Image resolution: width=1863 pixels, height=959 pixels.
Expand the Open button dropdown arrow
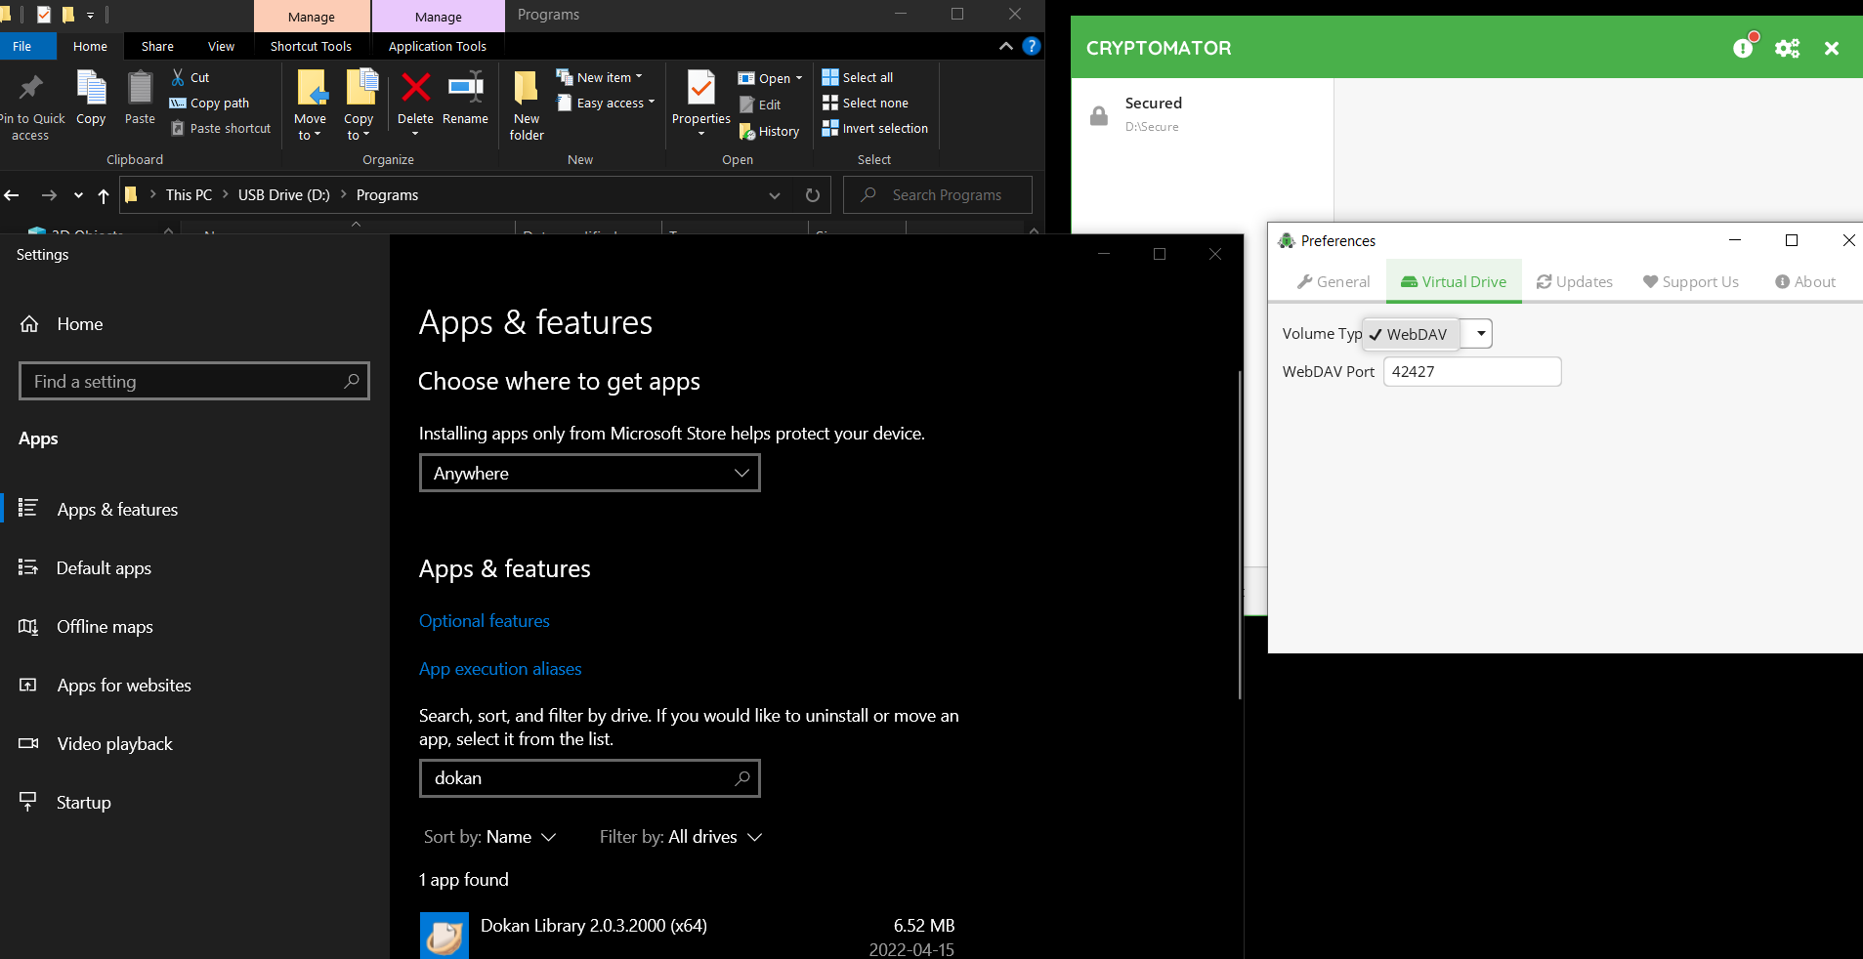pos(799,78)
